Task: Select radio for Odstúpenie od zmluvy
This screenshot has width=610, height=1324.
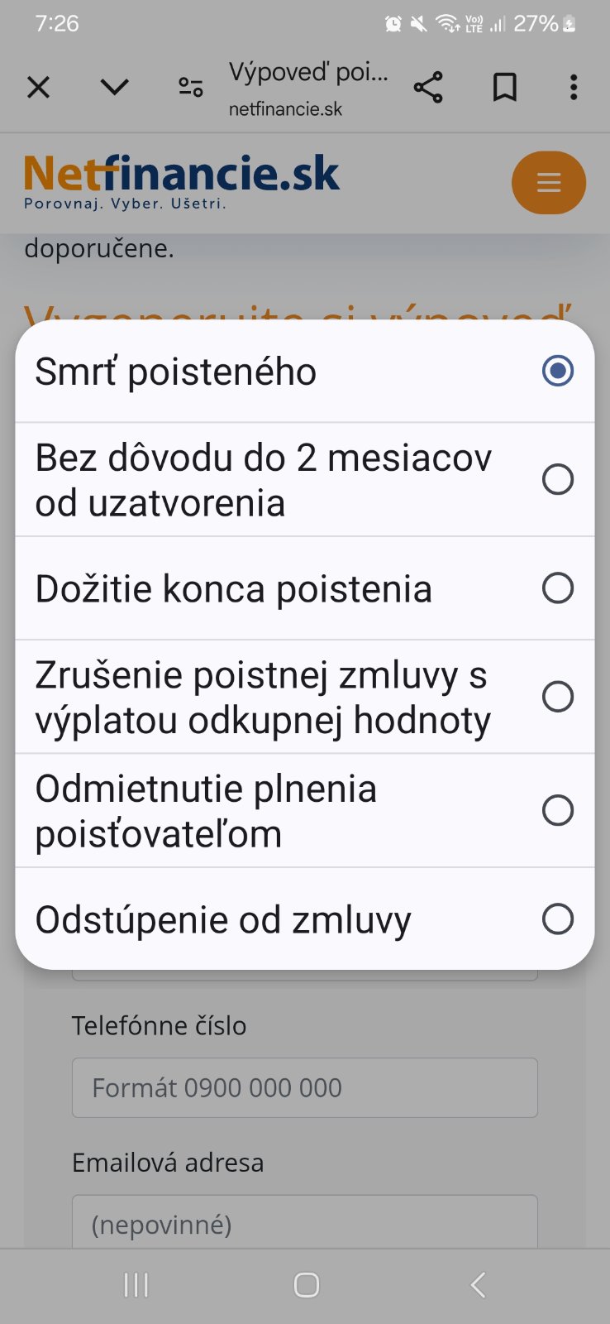Action: [x=558, y=919]
